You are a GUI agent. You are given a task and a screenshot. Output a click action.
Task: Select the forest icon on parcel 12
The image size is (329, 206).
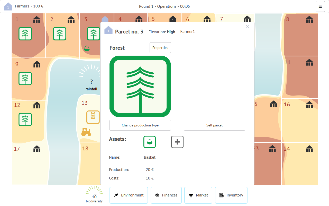[25, 119]
